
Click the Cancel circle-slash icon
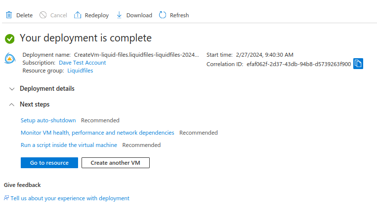pyautogui.click(x=43, y=15)
